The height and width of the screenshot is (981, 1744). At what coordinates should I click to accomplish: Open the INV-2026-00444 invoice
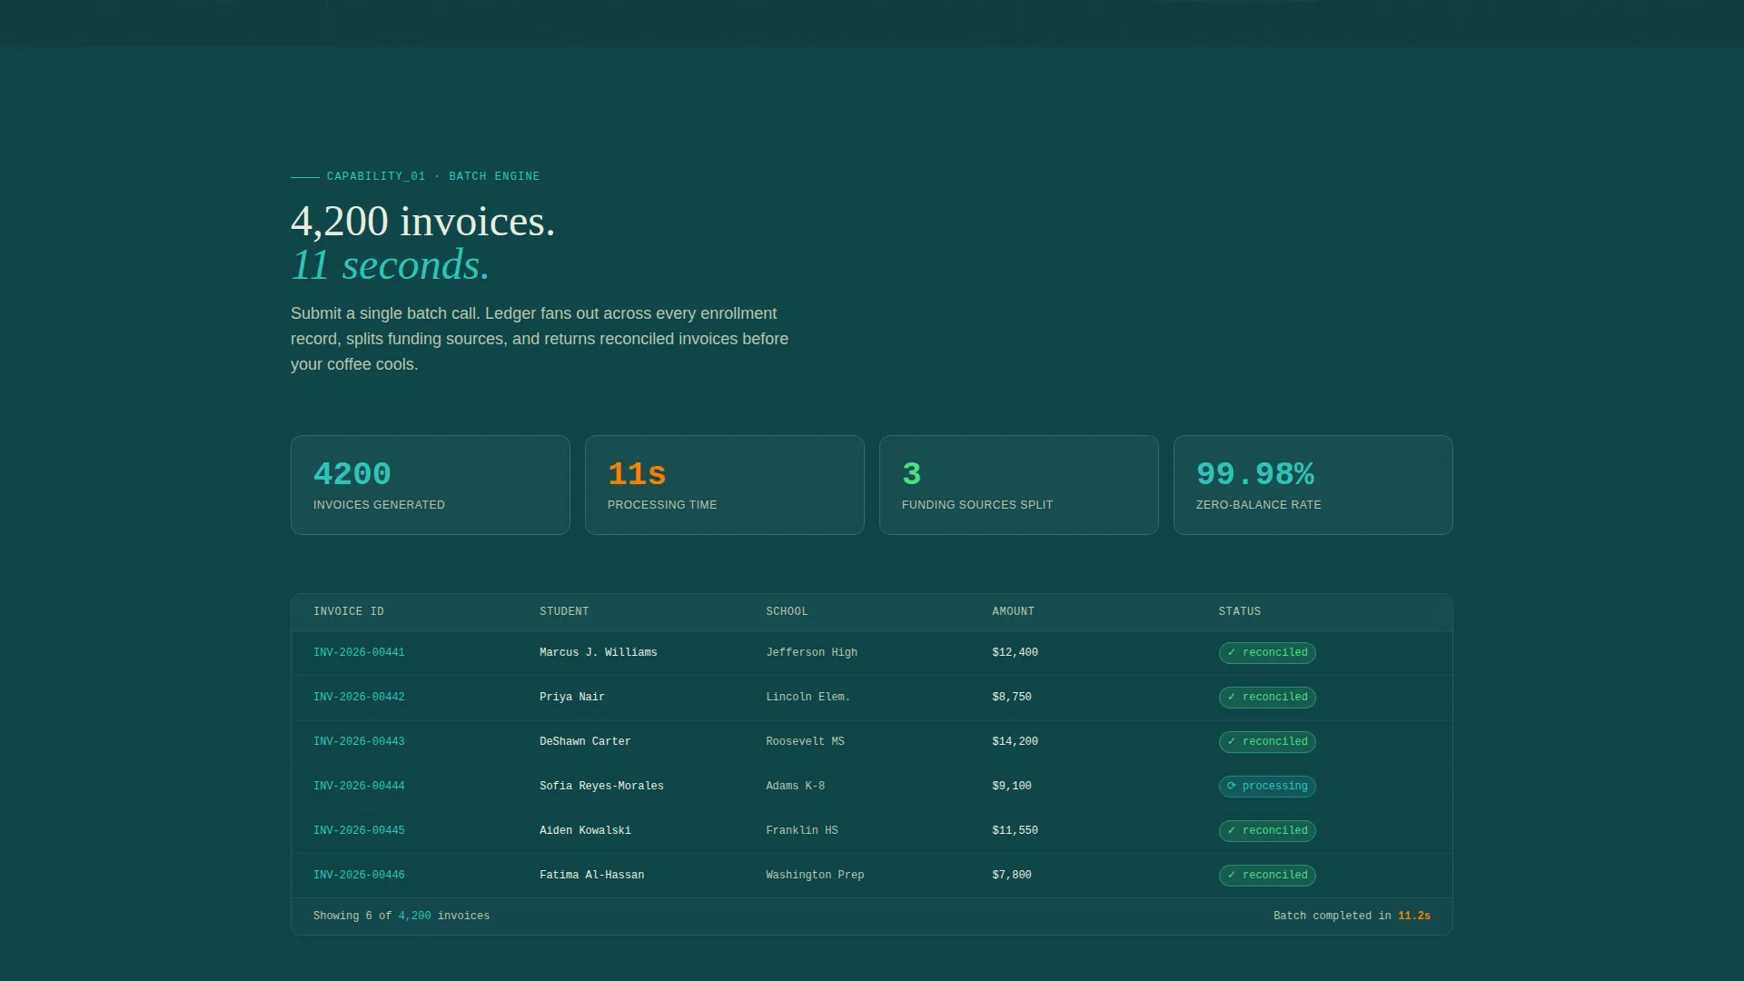359,786
